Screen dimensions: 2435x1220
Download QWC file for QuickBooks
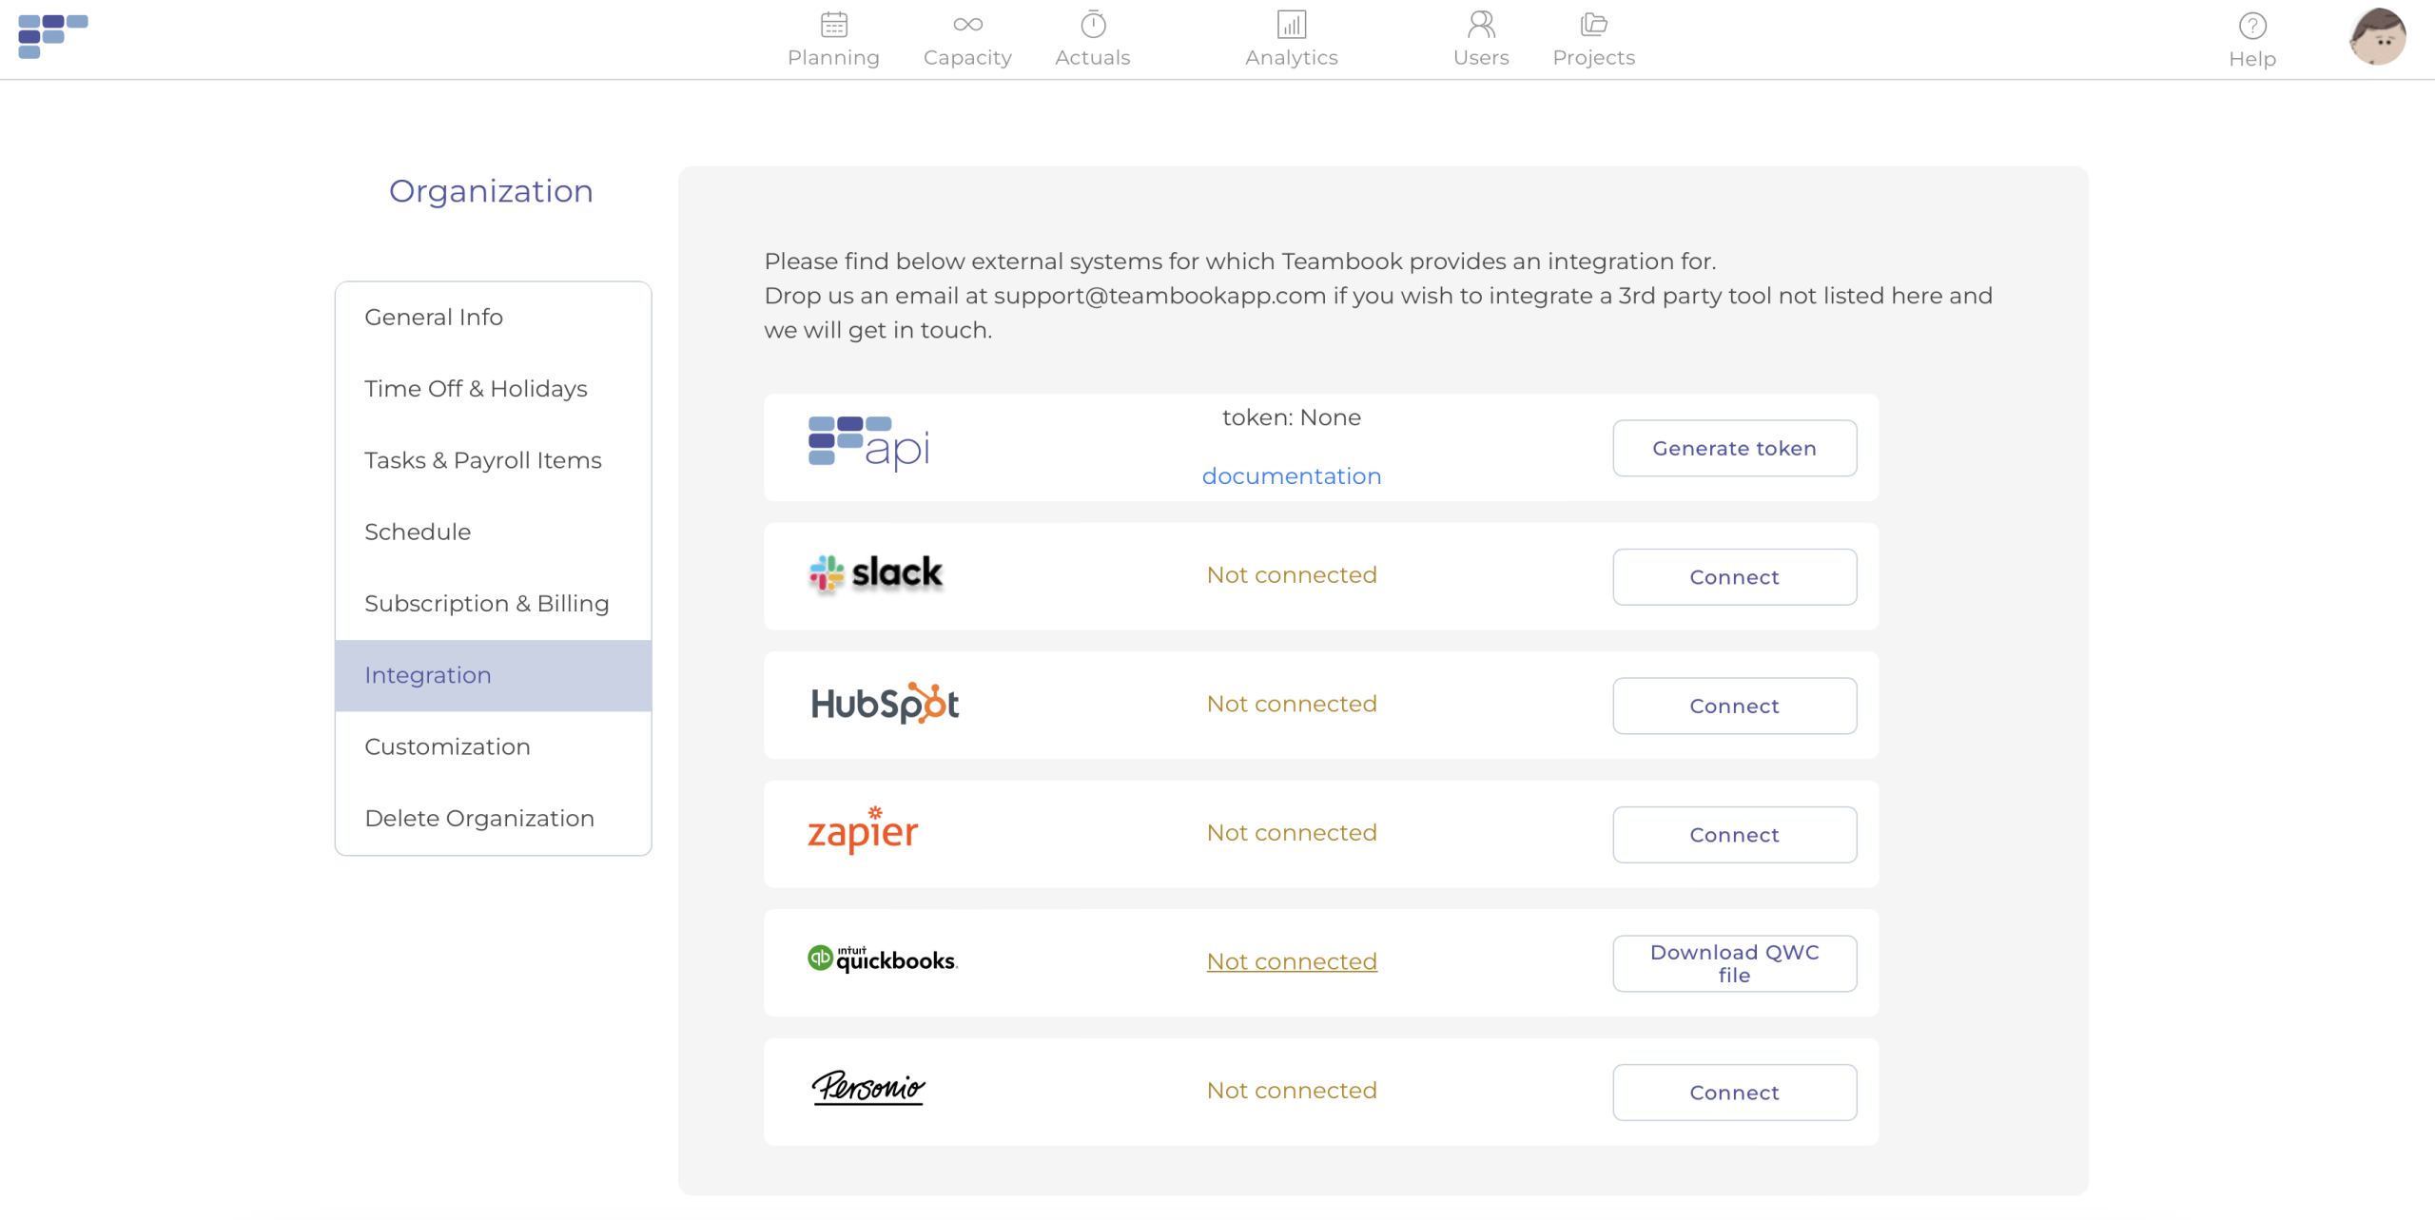(1734, 963)
